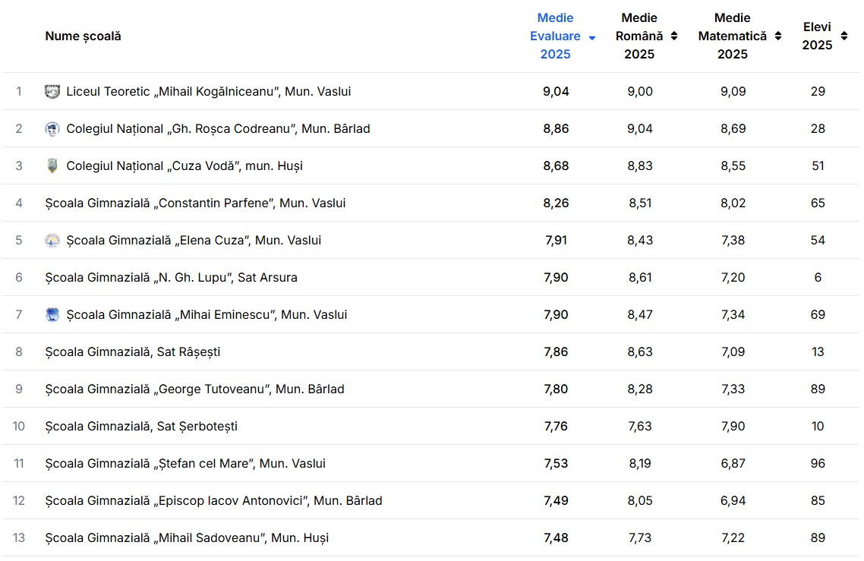This screenshot has width=864, height=561.
Task: Open Școala Gimnazială, Sat Șerbotești link
Action: tap(141, 427)
